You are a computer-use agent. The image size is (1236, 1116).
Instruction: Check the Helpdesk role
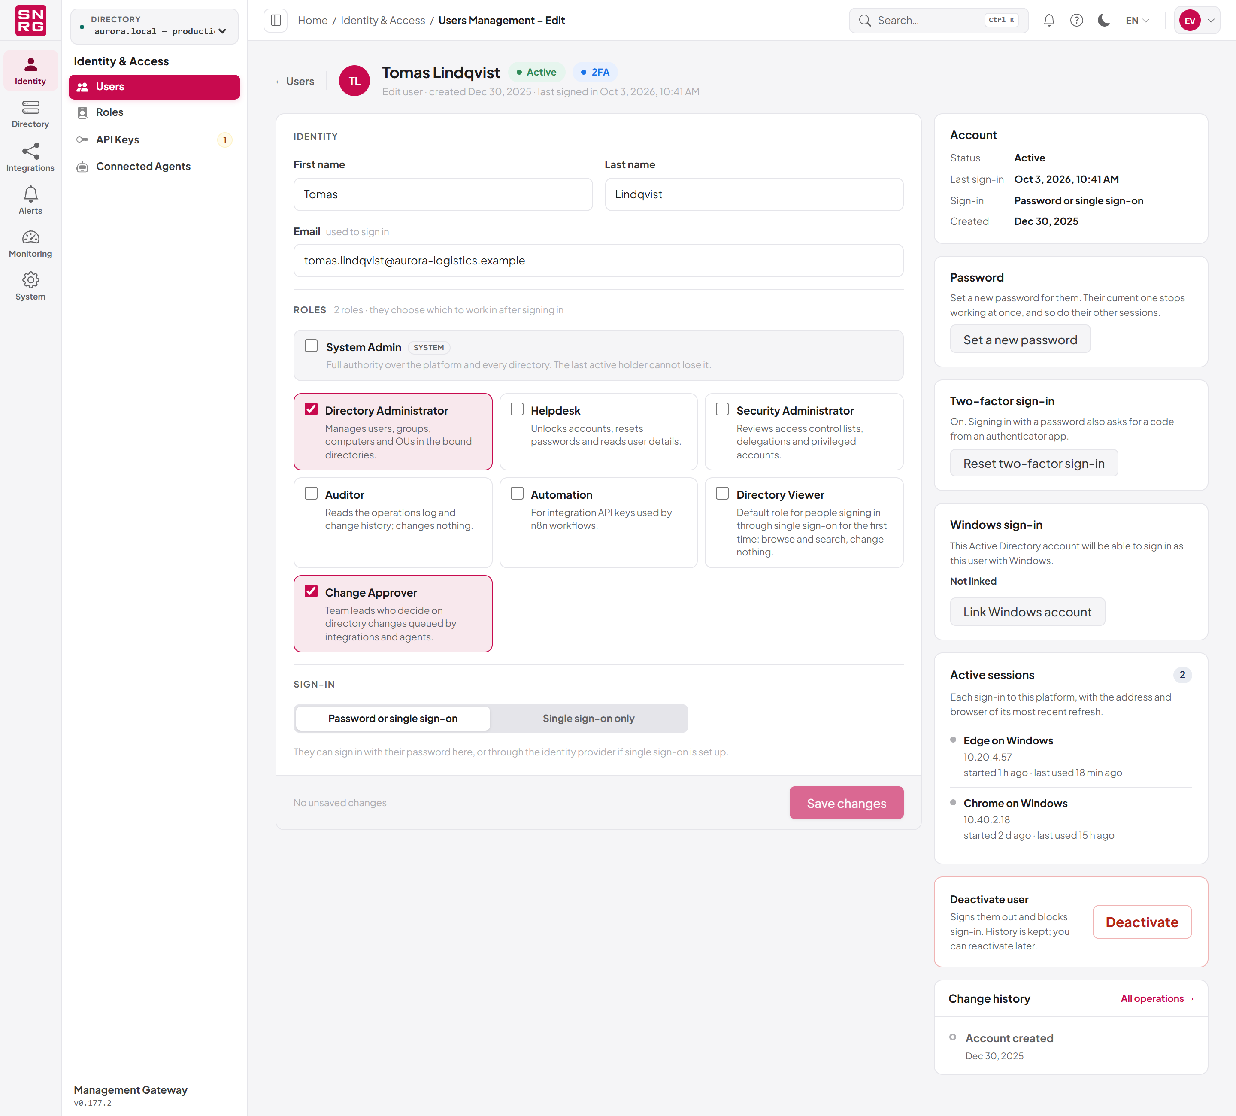517,409
